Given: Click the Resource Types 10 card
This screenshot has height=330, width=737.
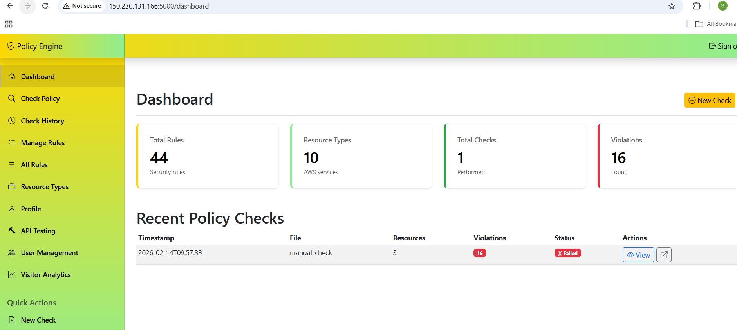Looking at the screenshot, I should (x=361, y=156).
